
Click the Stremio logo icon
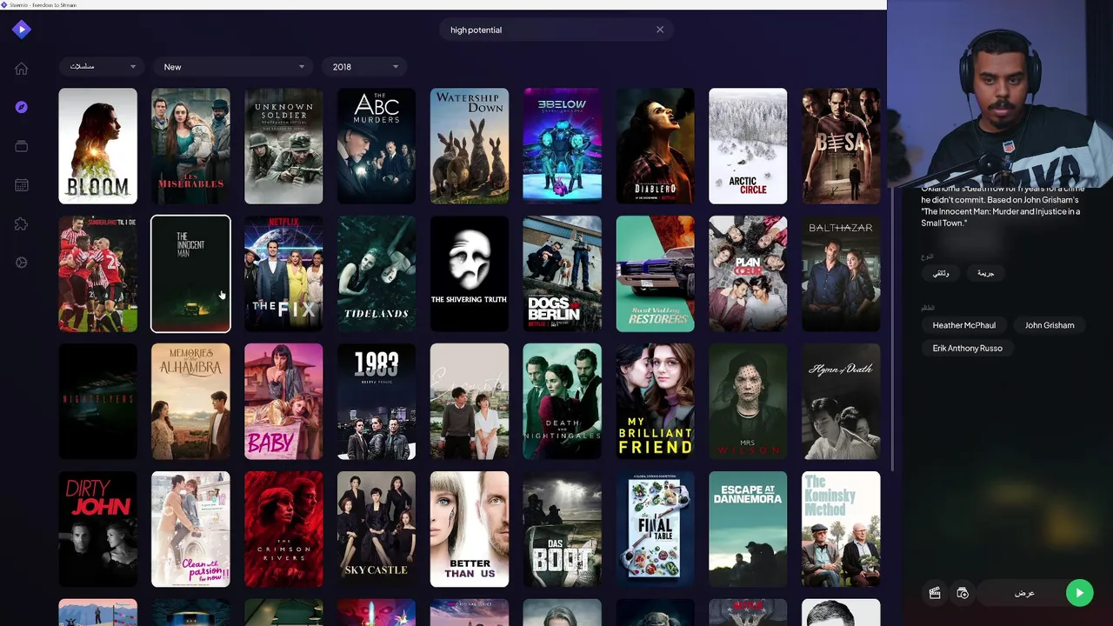[x=22, y=30]
